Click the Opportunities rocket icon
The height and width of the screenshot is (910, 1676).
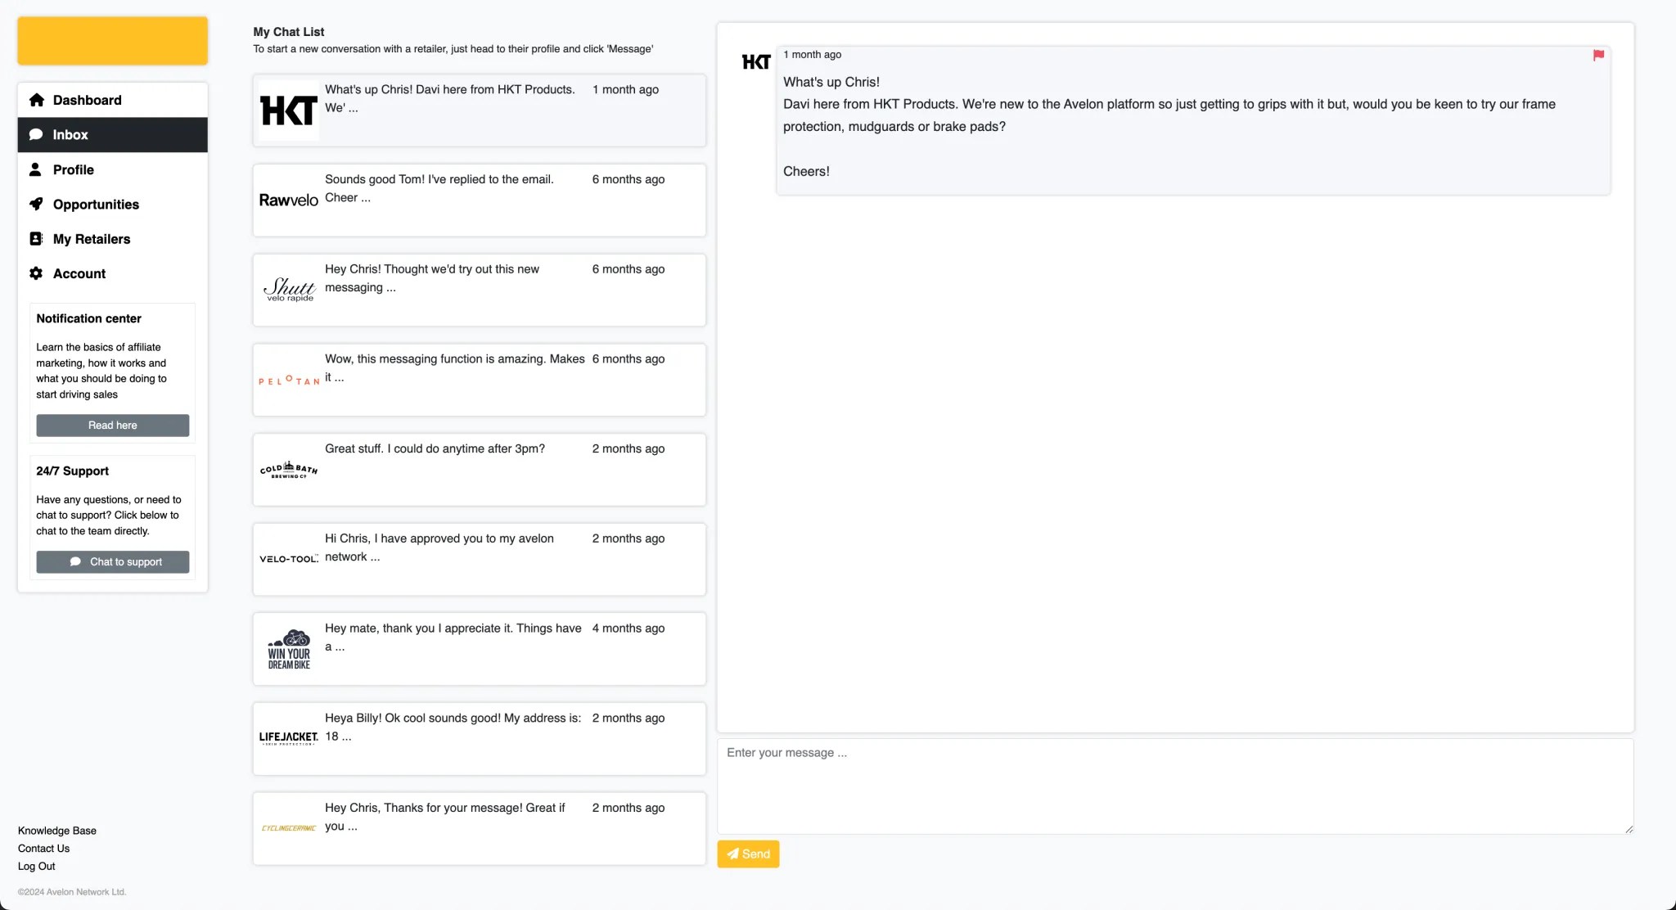point(36,204)
